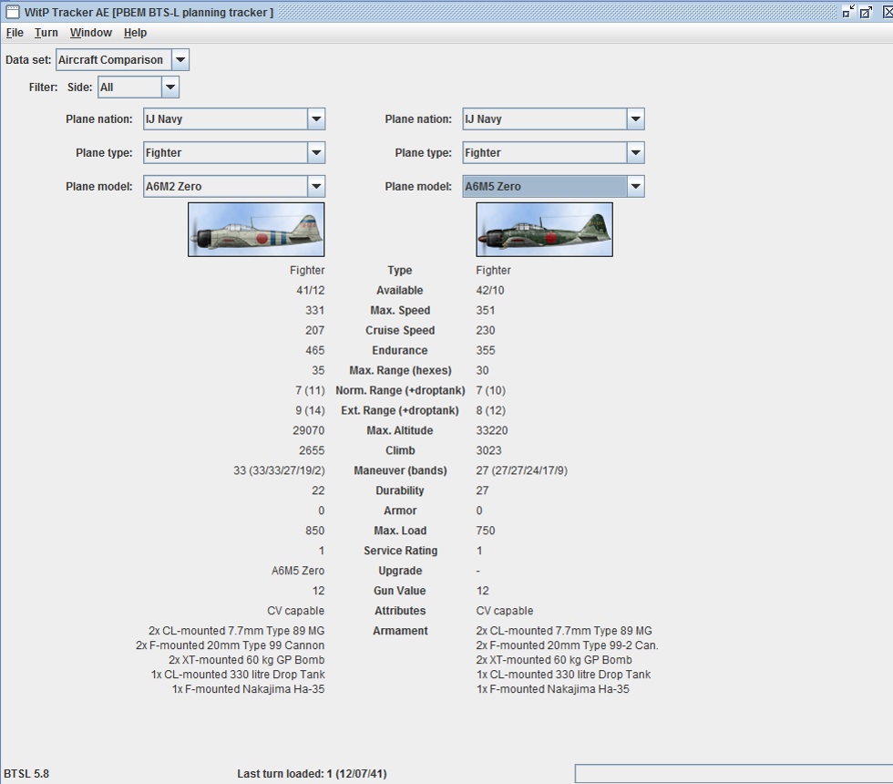The width and height of the screenshot is (893, 784).
Task: Open the Data set dropdown arrow
Action: (180, 60)
